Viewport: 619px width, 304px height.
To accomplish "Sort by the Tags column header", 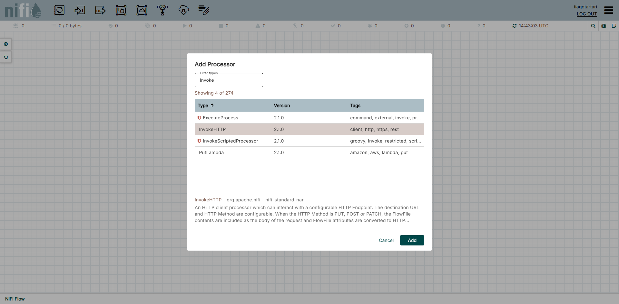I will [355, 106].
